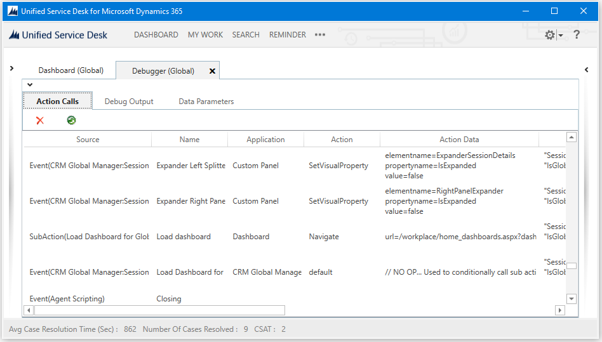The height and width of the screenshot is (342, 602).
Task: Clear action calls with red X icon
Action: pyautogui.click(x=40, y=121)
